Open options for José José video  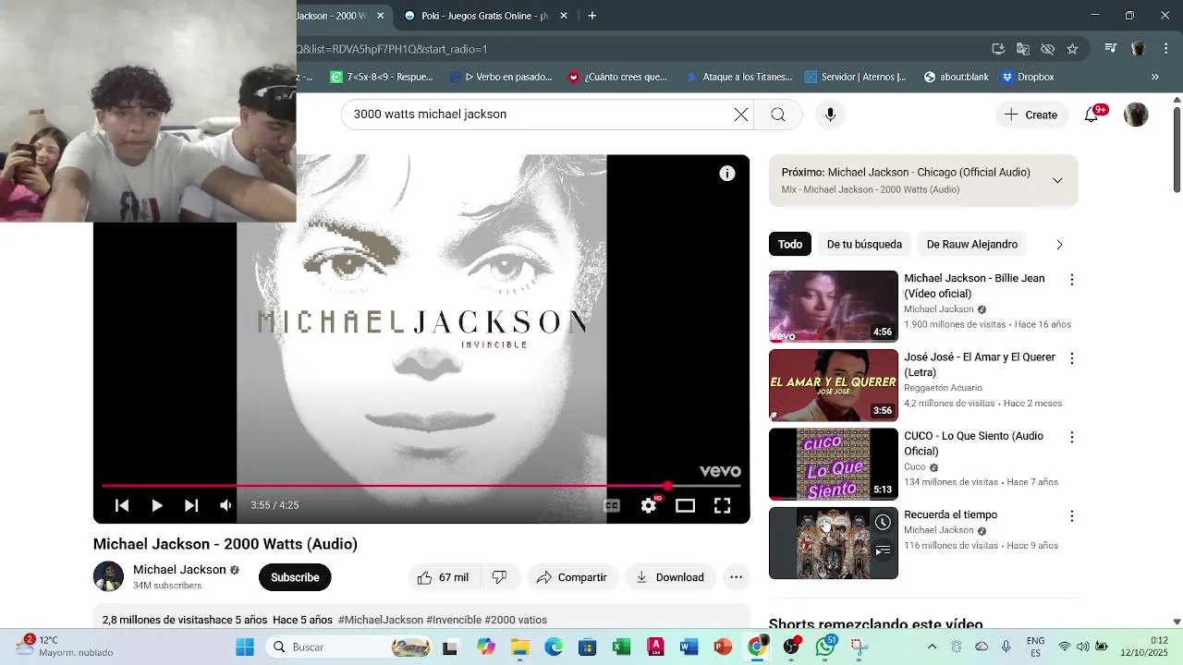point(1072,358)
